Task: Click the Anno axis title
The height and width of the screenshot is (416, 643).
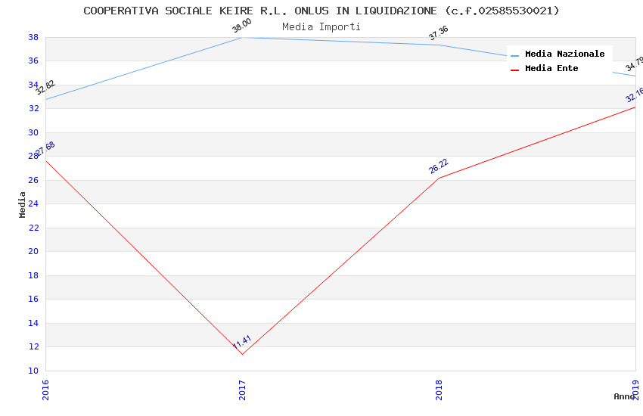Action: [x=624, y=396]
